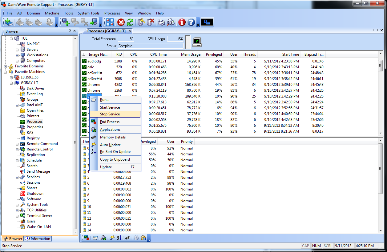The image size is (387, 252).
Task: Toggle Auto Update in the context menu
Action: pos(110,145)
